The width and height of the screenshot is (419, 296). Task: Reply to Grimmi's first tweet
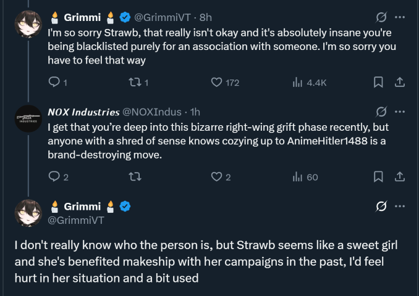tap(54, 82)
